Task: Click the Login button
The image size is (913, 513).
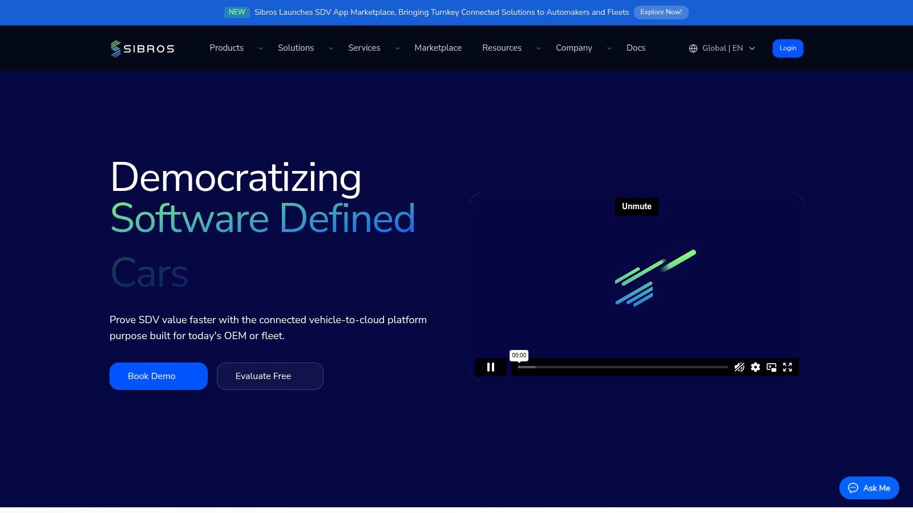Action: tap(788, 48)
